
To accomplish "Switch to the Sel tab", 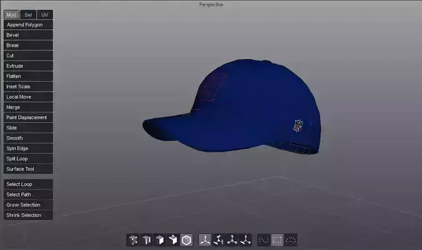I will tap(28, 15).
